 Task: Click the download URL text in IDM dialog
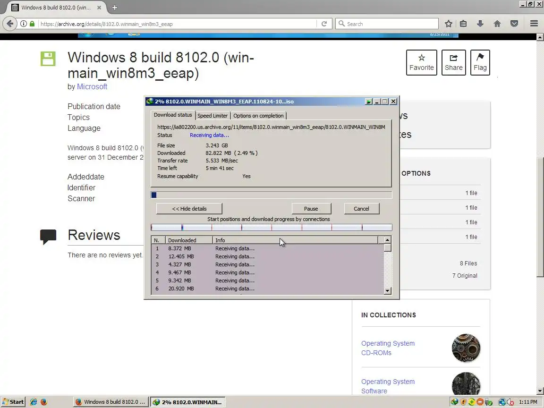click(272, 127)
